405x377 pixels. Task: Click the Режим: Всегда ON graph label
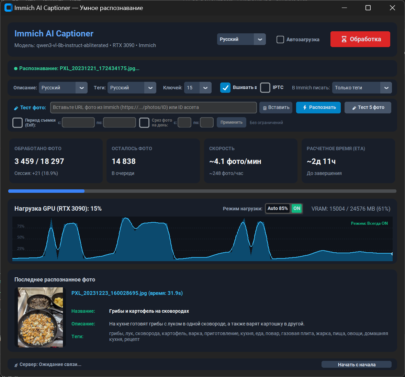(369, 223)
